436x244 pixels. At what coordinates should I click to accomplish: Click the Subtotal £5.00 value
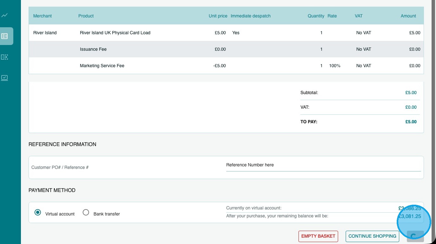(x=411, y=93)
